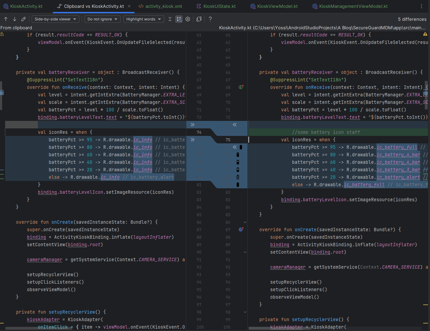Click left pane warning triangle icon
This screenshot has width=430, height=331.
click(2, 34)
